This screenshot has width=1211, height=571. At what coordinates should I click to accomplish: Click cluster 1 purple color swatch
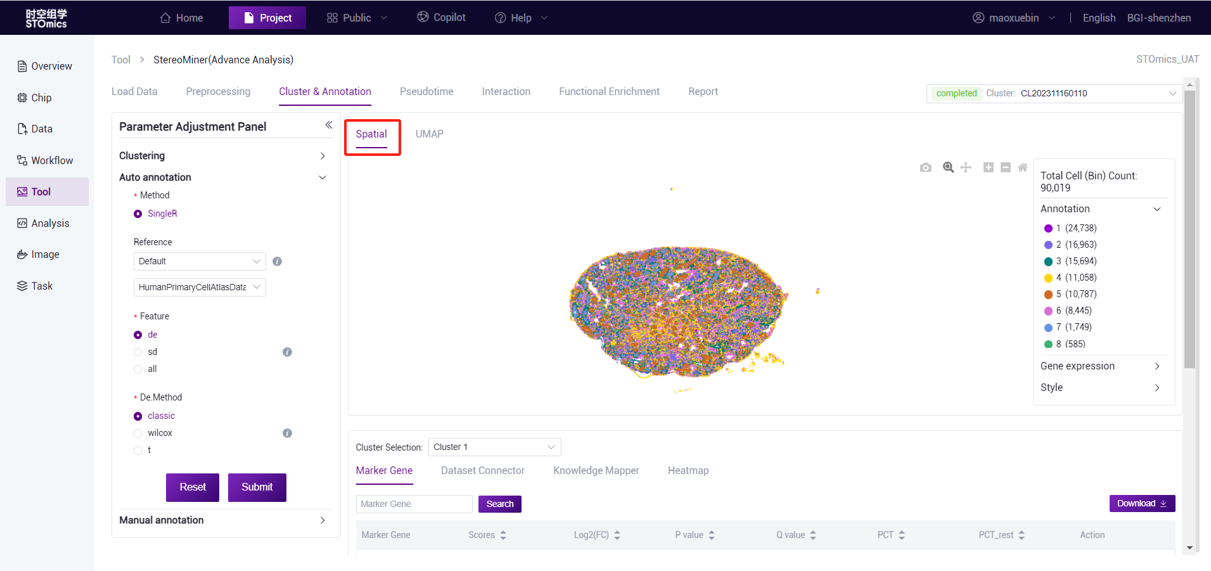pyautogui.click(x=1048, y=228)
